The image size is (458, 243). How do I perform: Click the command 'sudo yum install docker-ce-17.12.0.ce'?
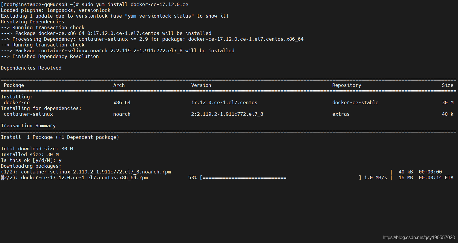(135, 4)
